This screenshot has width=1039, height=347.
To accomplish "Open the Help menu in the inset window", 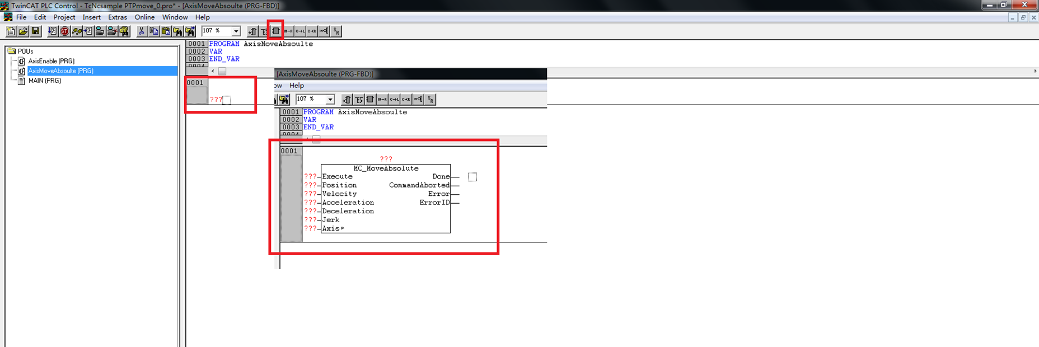I will 297,86.
